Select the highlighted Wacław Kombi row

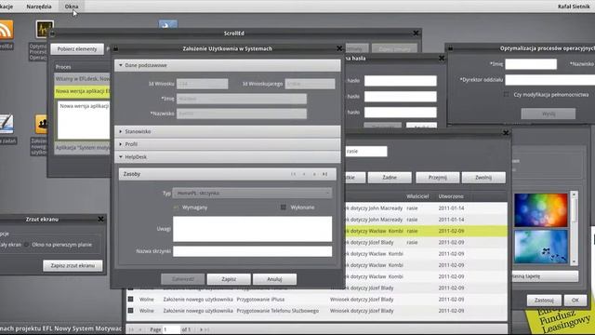[x=426, y=231]
